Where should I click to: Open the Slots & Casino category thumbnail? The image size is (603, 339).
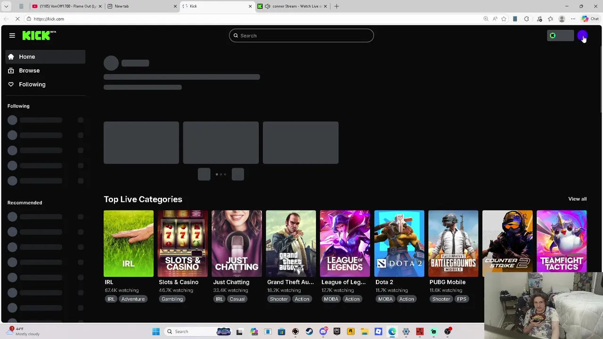click(183, 243)
